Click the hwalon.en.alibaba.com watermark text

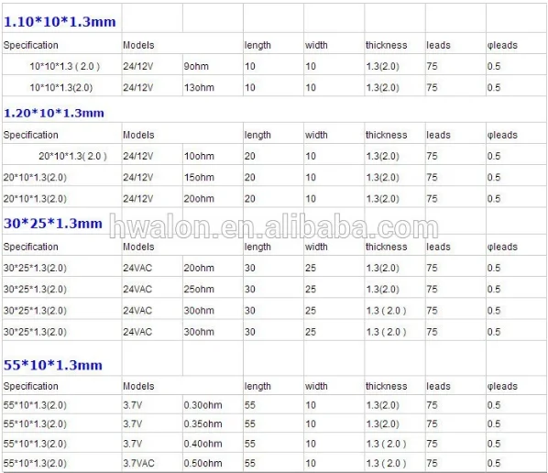274,227
